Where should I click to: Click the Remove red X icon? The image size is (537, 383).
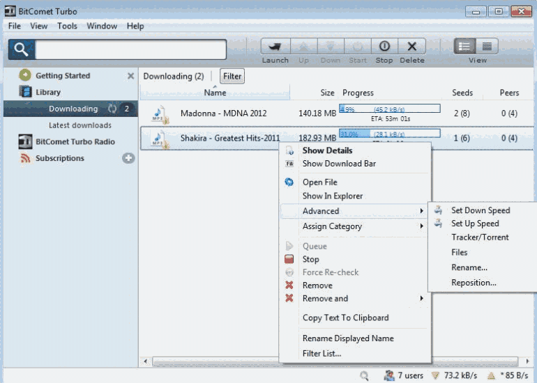pos(289,286)
